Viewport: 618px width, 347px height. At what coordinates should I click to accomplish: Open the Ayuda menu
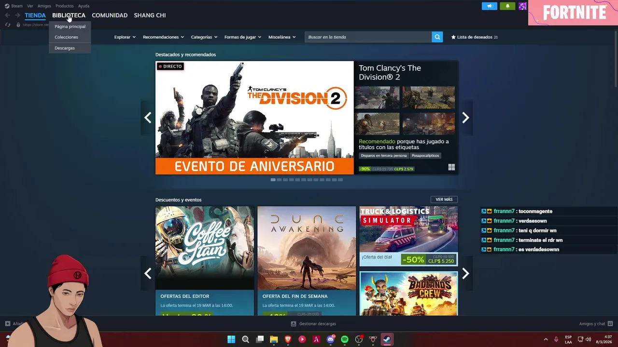click(x=84, y=6)
